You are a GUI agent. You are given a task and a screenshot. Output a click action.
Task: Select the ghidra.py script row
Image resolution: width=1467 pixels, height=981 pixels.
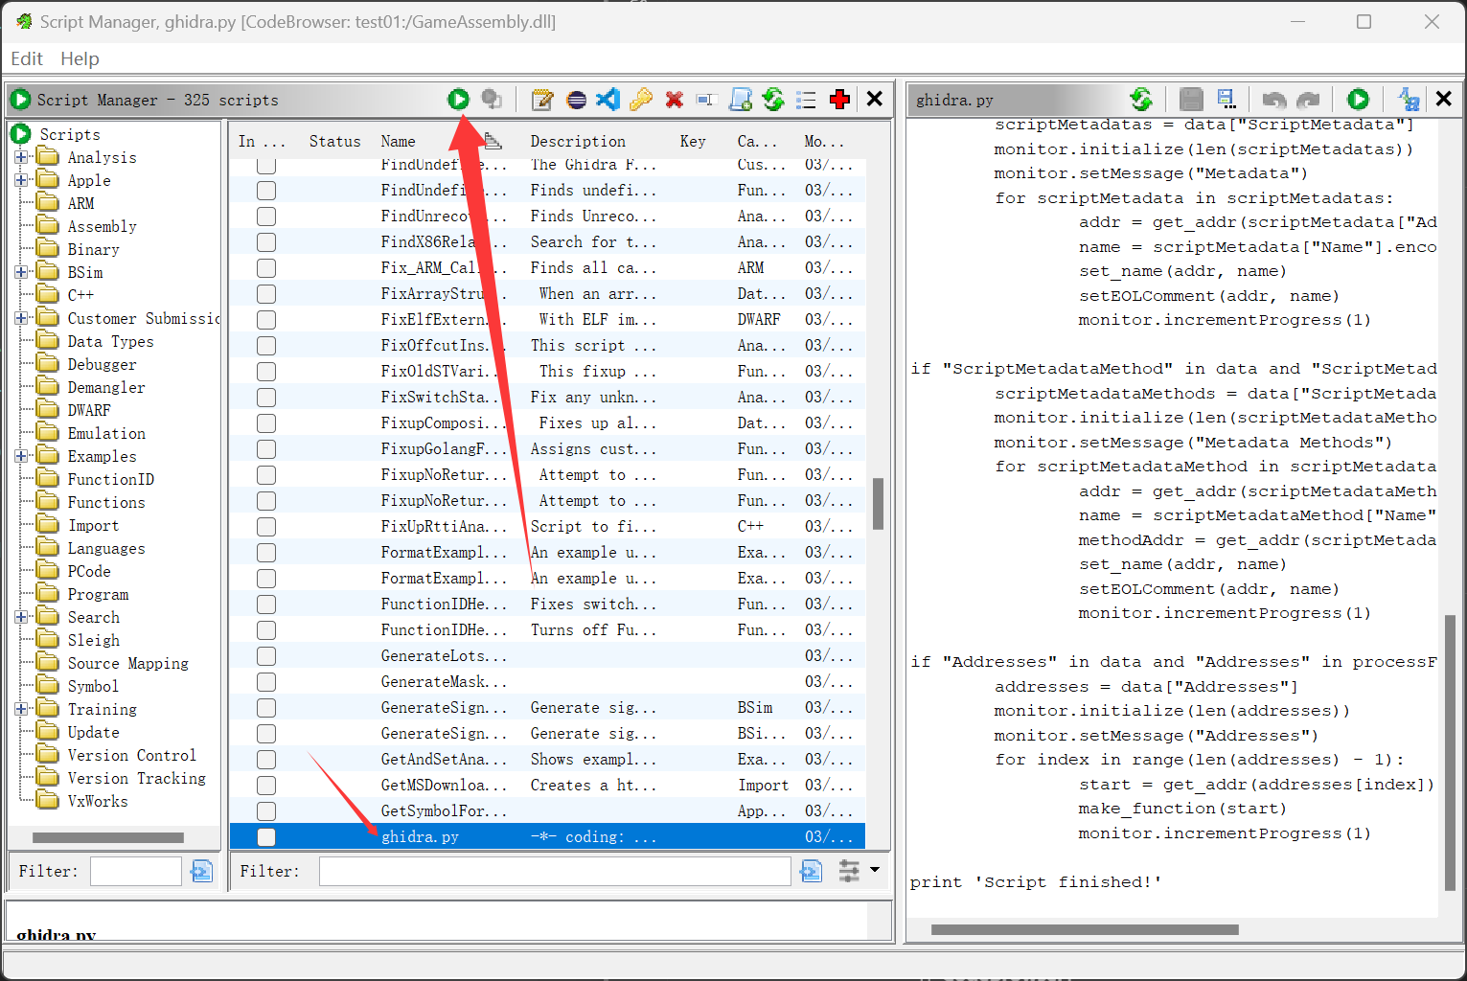tap(547, 837)
